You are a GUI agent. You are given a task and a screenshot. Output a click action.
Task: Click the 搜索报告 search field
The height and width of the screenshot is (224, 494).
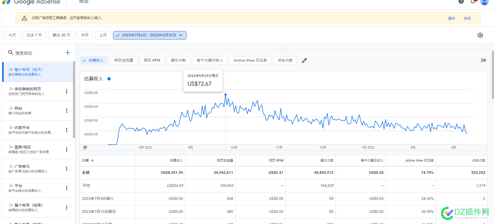[x=37, y=53]
